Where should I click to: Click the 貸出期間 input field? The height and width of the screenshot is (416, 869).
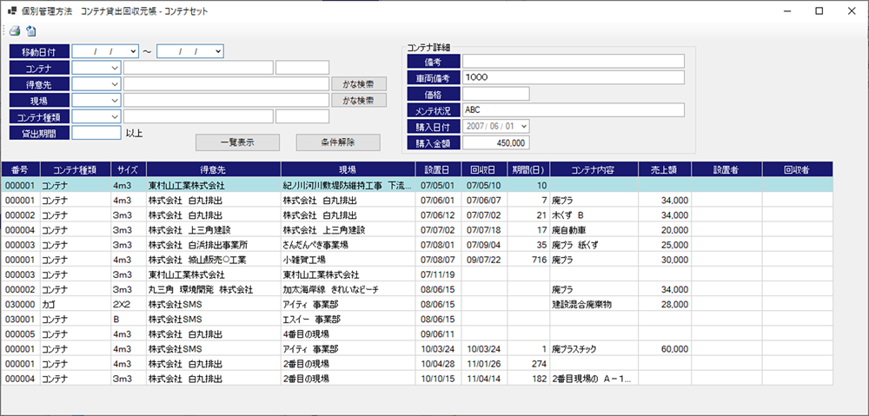coord(96,132)
